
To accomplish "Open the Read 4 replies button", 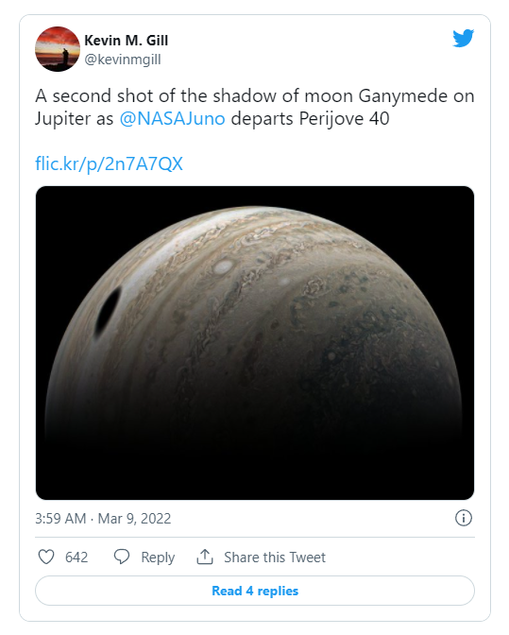I will pos(255,591).
